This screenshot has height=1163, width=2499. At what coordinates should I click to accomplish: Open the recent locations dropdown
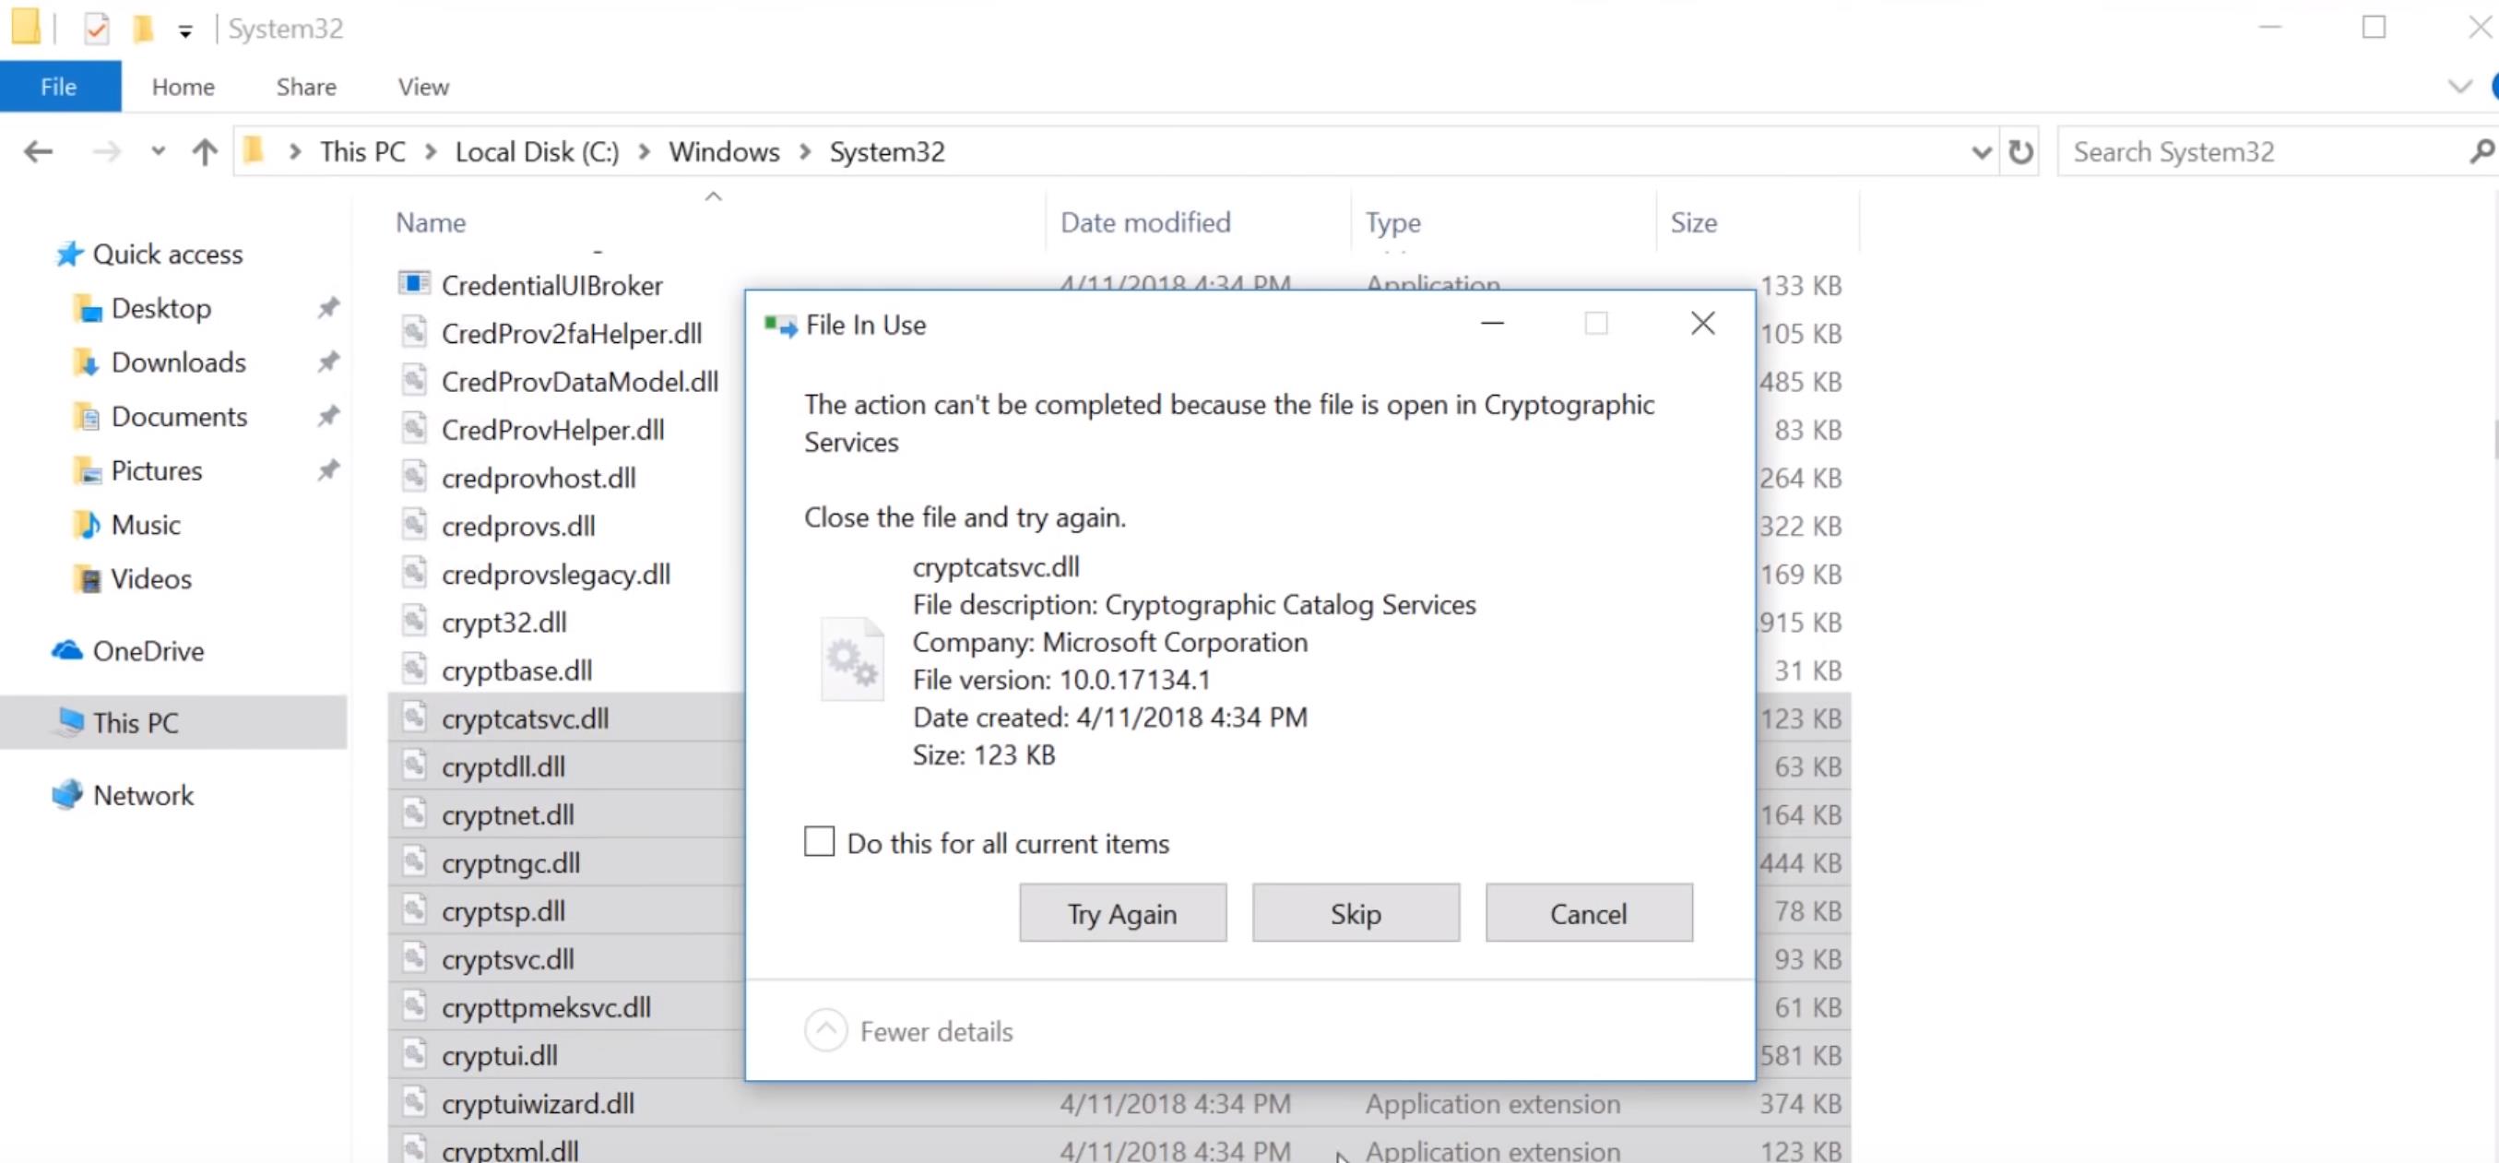(157, 151)
